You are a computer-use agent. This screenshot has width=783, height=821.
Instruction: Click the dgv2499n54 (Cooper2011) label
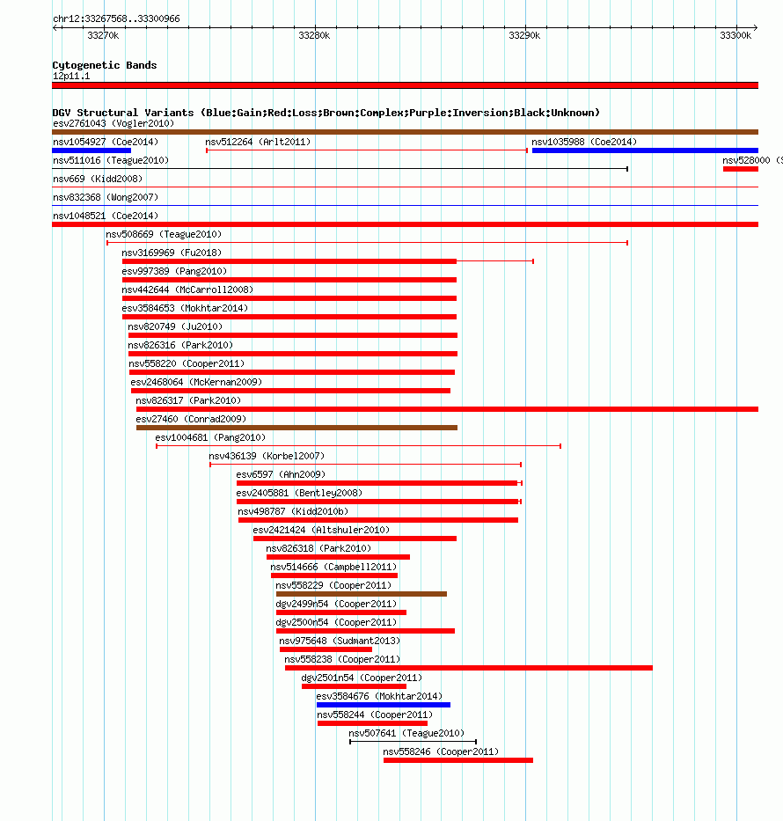pyautogui.click(x=336, y=605)
